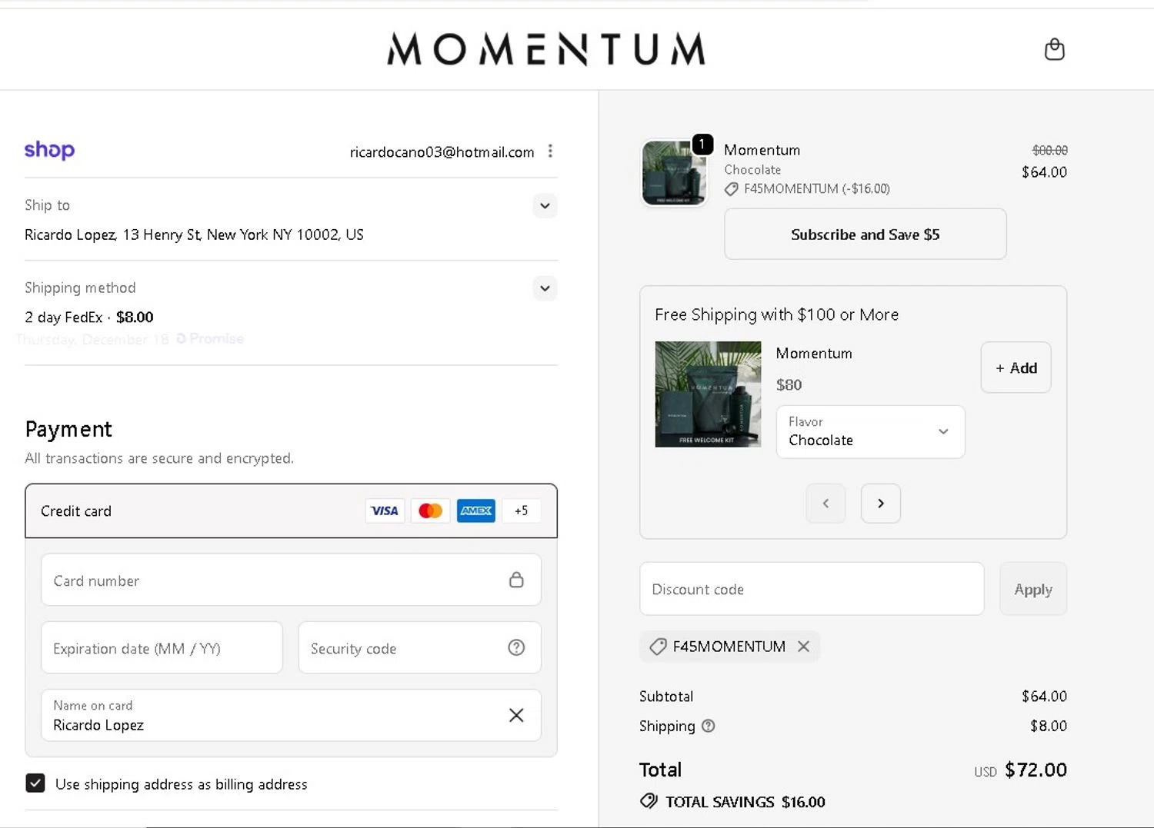Click the Apply discount button
Screen dimensions: 1154x828
pyautogui.click(x=1032, y=589)
